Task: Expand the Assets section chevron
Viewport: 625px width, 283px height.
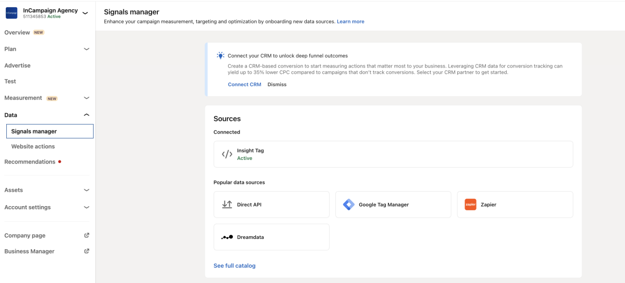Action: click(x=86, y=190)
